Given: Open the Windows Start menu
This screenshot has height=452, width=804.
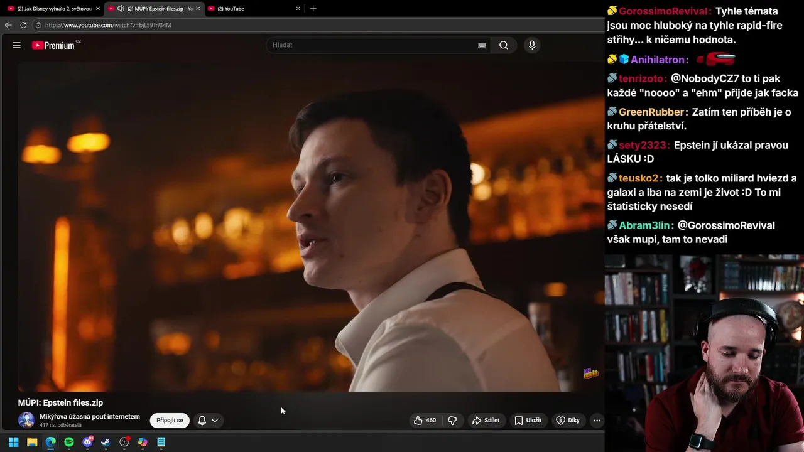Looking at the screenshot, I should [14, 442].
